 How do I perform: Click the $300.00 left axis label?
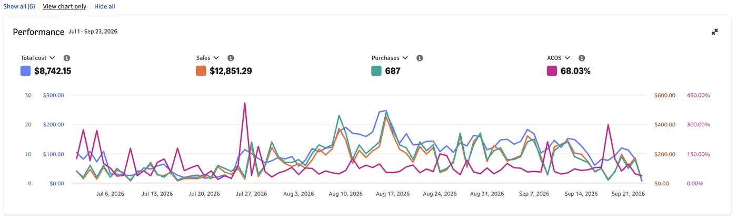pyautogui.click(x=53, y=95)
